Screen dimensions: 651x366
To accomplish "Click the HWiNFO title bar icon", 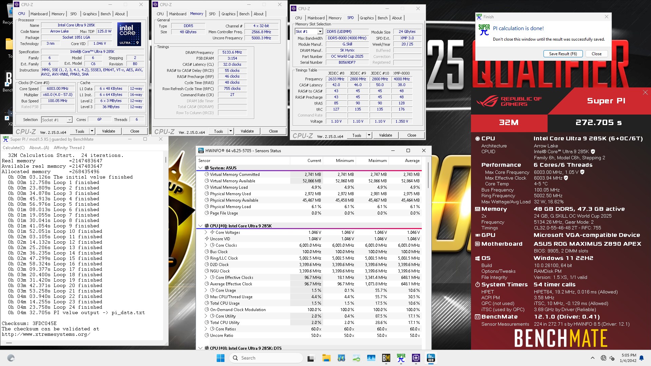I will (x=201, y=151).
